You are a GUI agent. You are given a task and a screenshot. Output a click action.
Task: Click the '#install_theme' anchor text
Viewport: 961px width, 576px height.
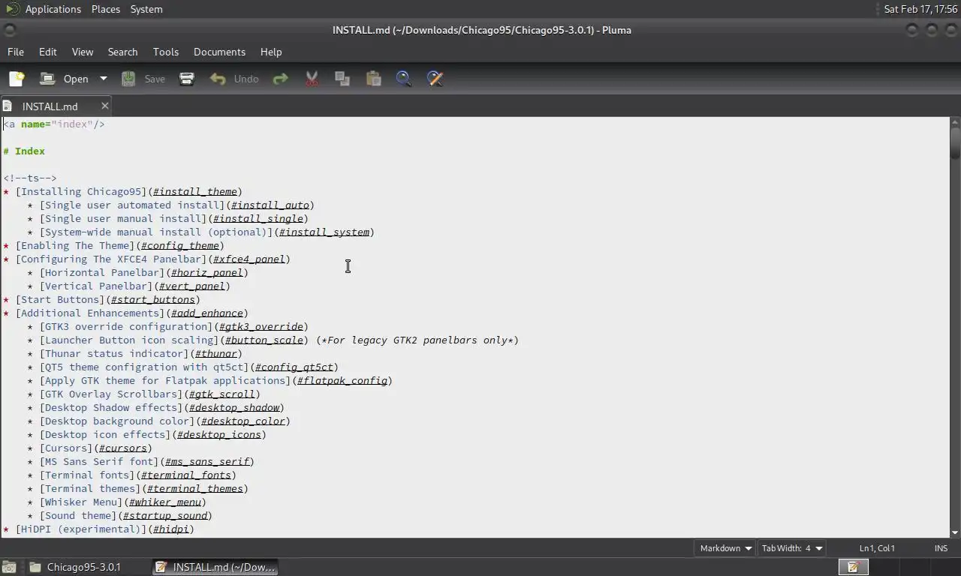(195, 192)
